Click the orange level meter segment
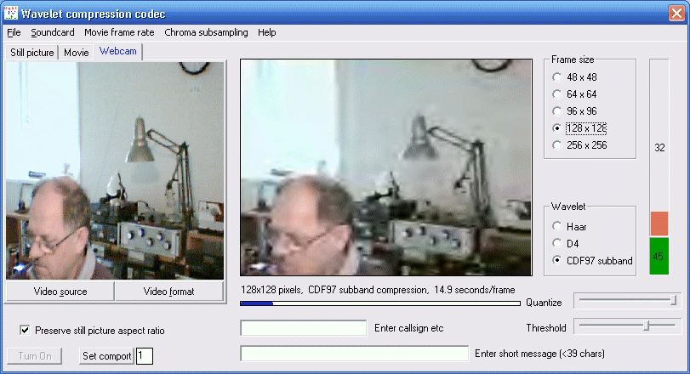The image size is (690, 374). click(x=659, y=224)
